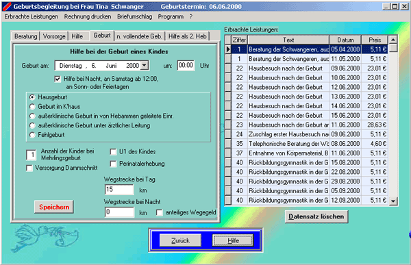Viewport: 411px width, 265px height.
Task: Check the Versorgung Dammschnitt checkbox
Action: pos(29,168)
